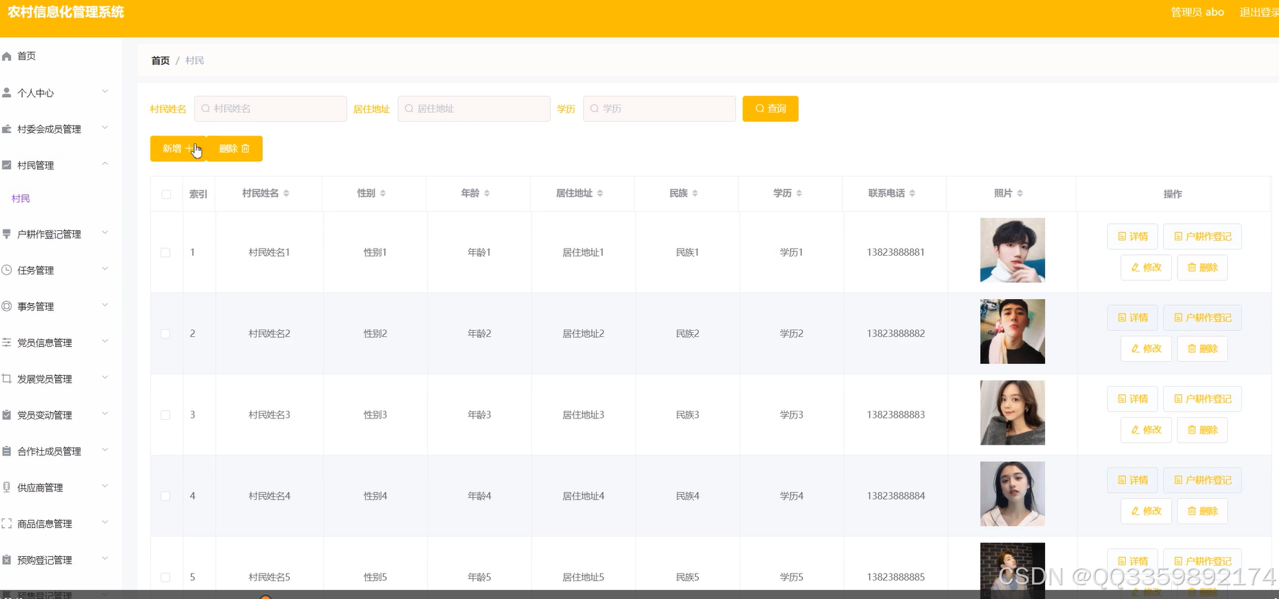Sort by 联系电话 column arrows
This screenshot has height=599, width=1279.
pos(913,193)
